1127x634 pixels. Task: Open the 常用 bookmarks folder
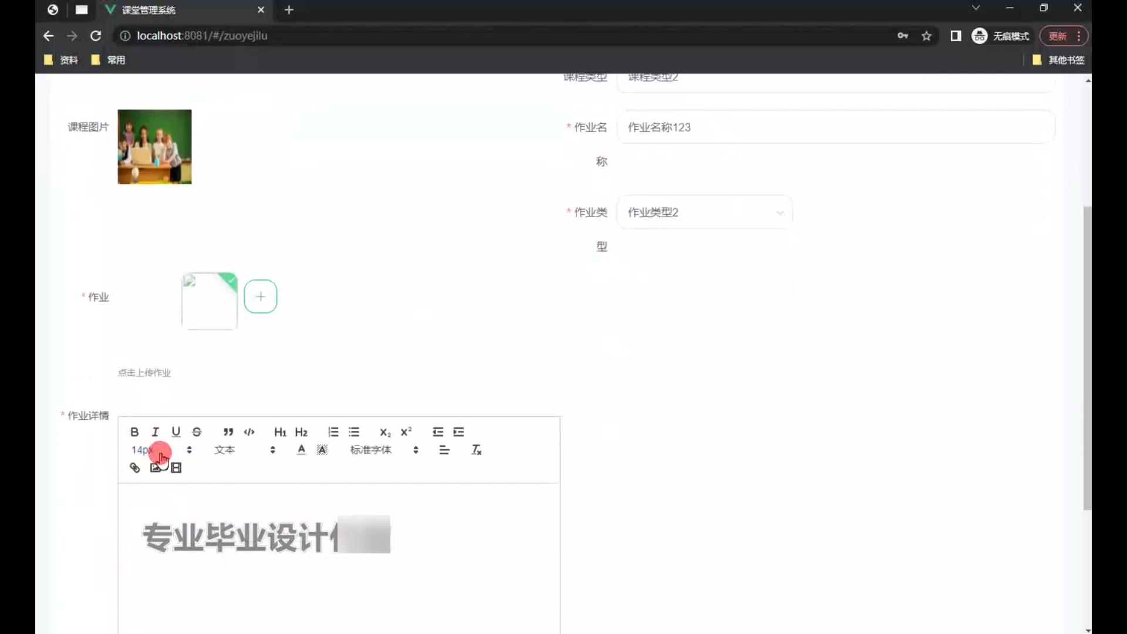pyautogui.click(x=109, y=60)
